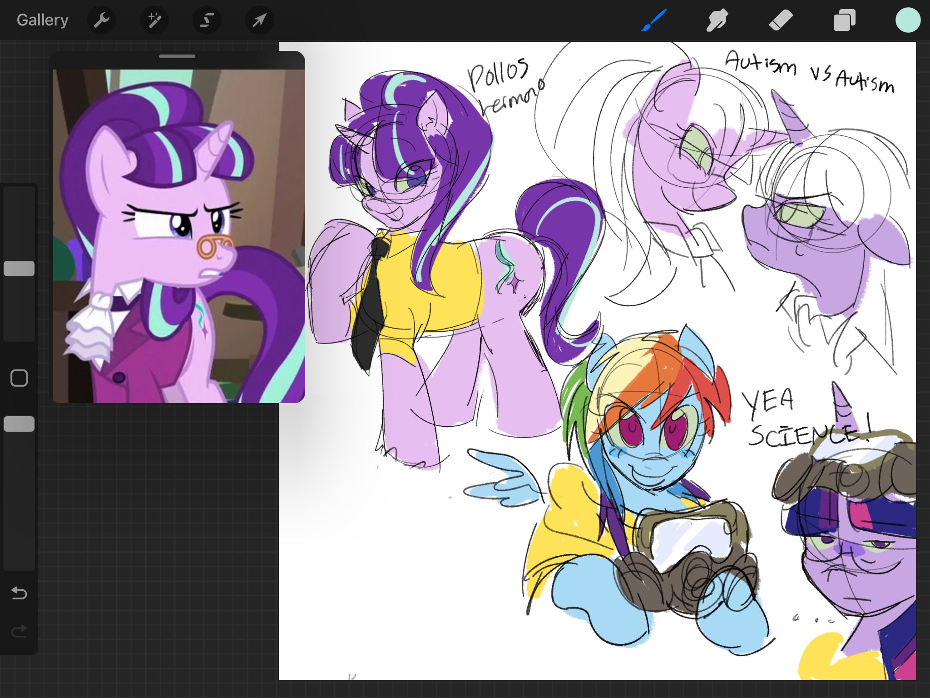Click the reference window drag handle
This screenshot has width=930, height=698.
click(x=177, y=56)
